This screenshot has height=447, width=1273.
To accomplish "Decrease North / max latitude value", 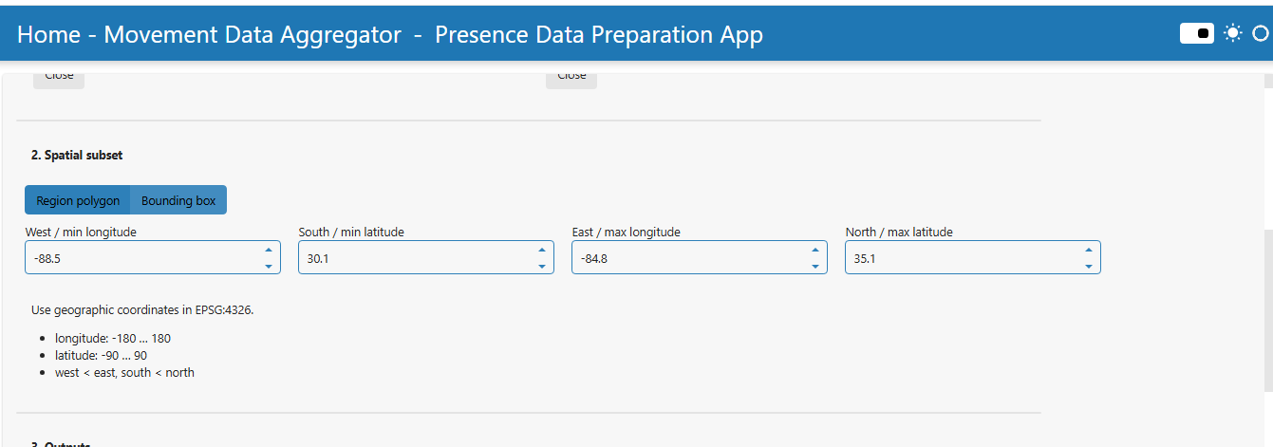I will (x=1089, y=266).
